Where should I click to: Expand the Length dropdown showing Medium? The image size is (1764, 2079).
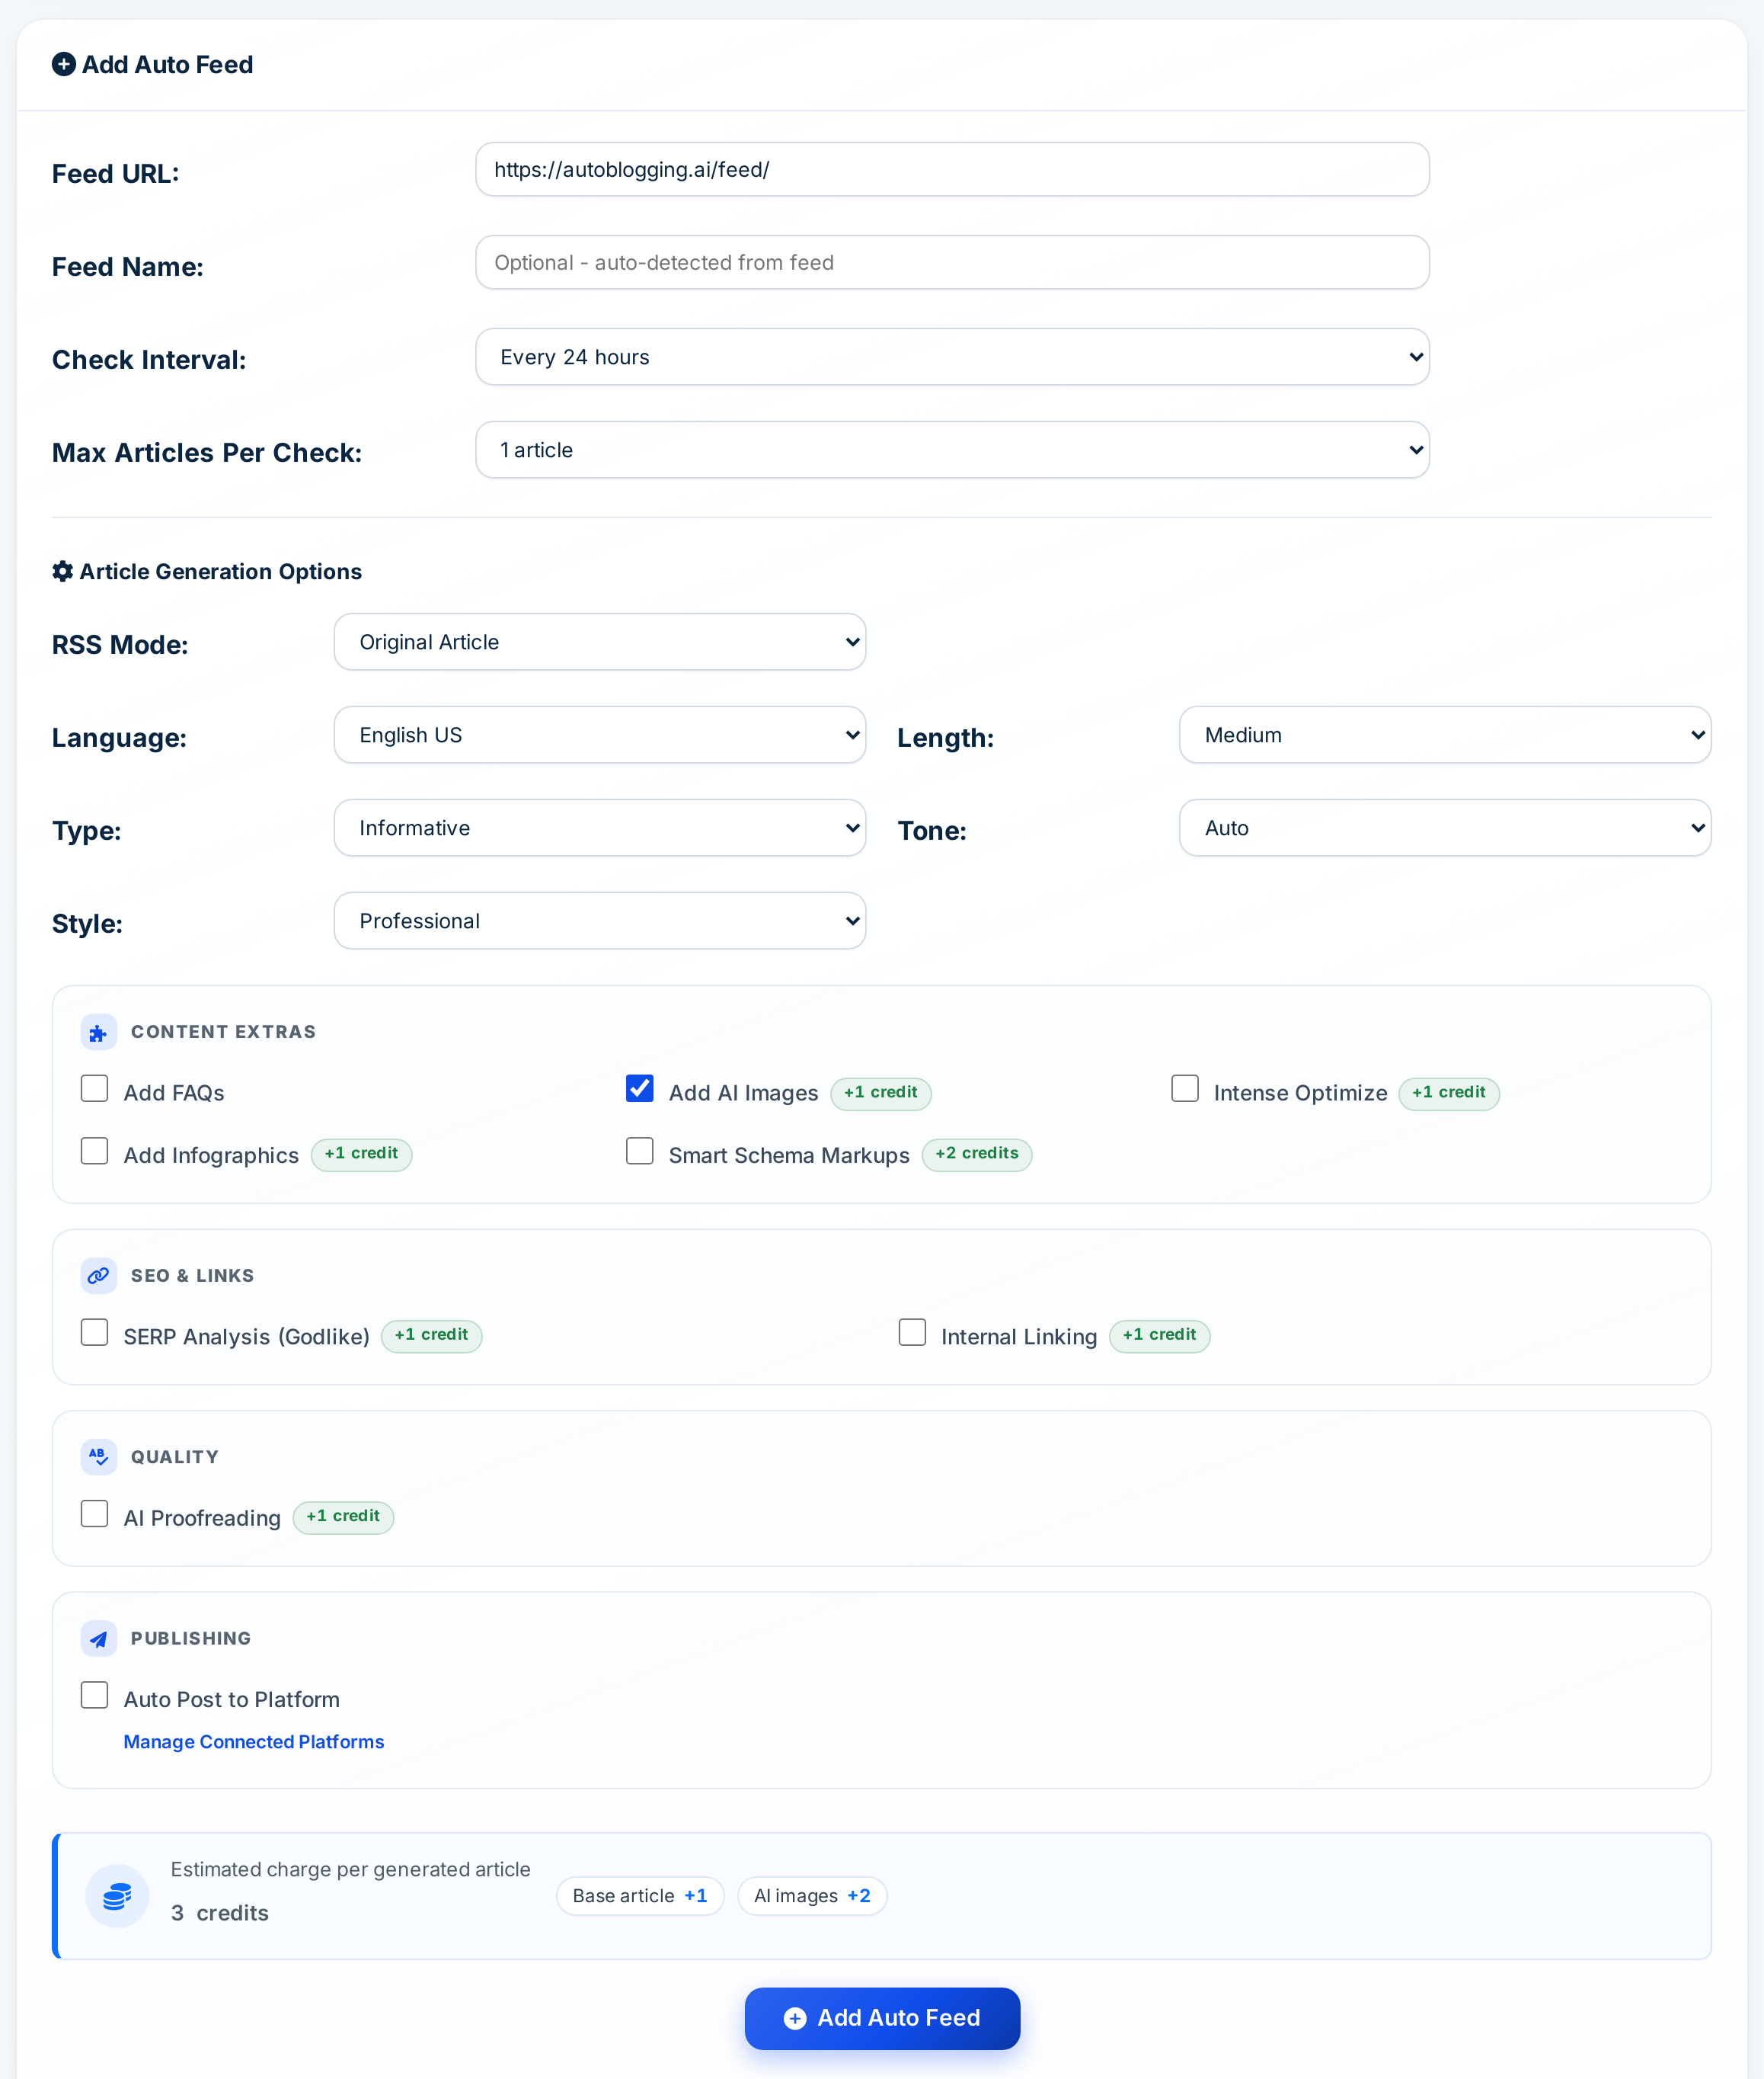click(1445, 735)
